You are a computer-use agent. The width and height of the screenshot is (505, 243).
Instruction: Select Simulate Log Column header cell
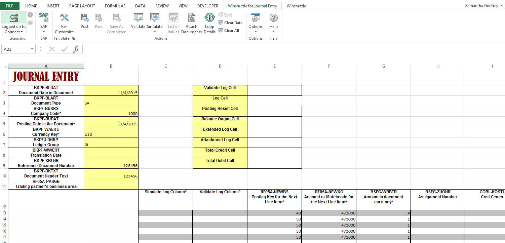(165, 200)
